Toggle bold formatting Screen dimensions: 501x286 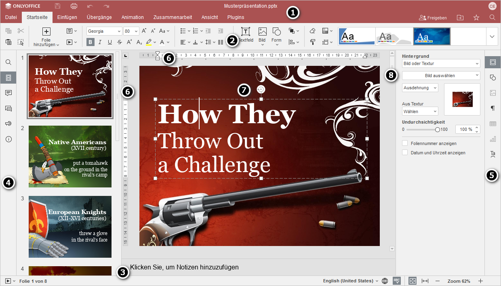(91, 42)
